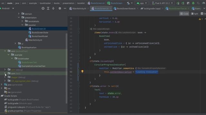The width and height of the screenshot is (206, 115).
Task: Expand the dagger (debug) package
Action: (5, 77)
